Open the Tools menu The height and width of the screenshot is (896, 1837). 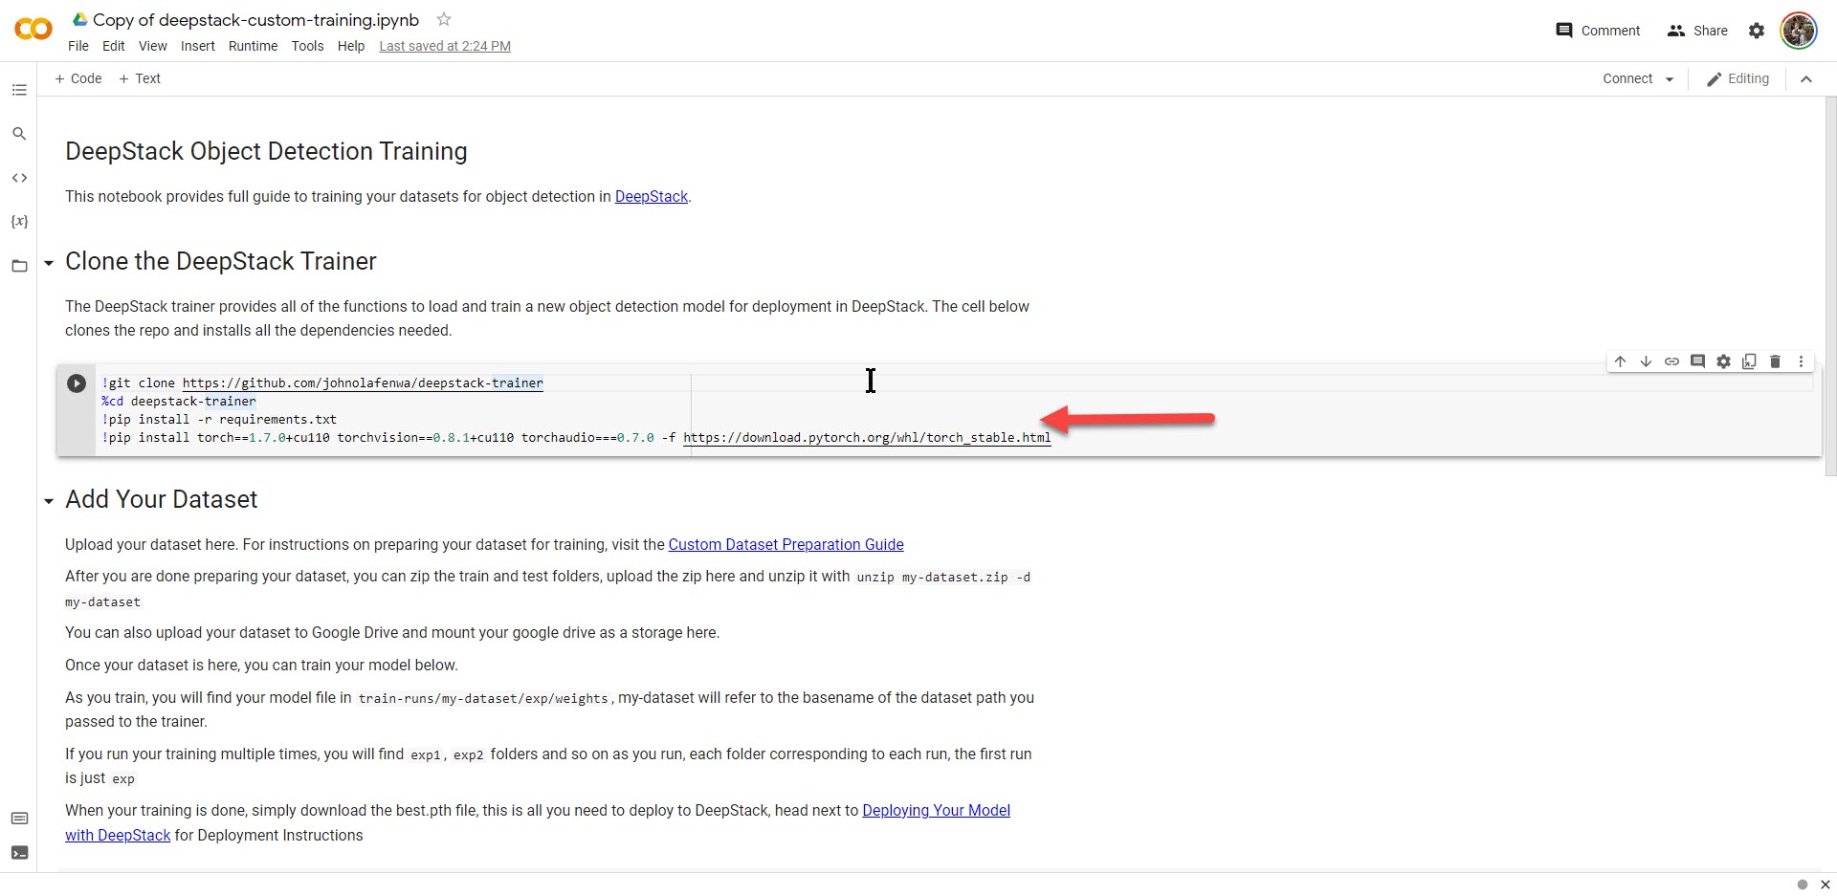click(x=308, y=46)
